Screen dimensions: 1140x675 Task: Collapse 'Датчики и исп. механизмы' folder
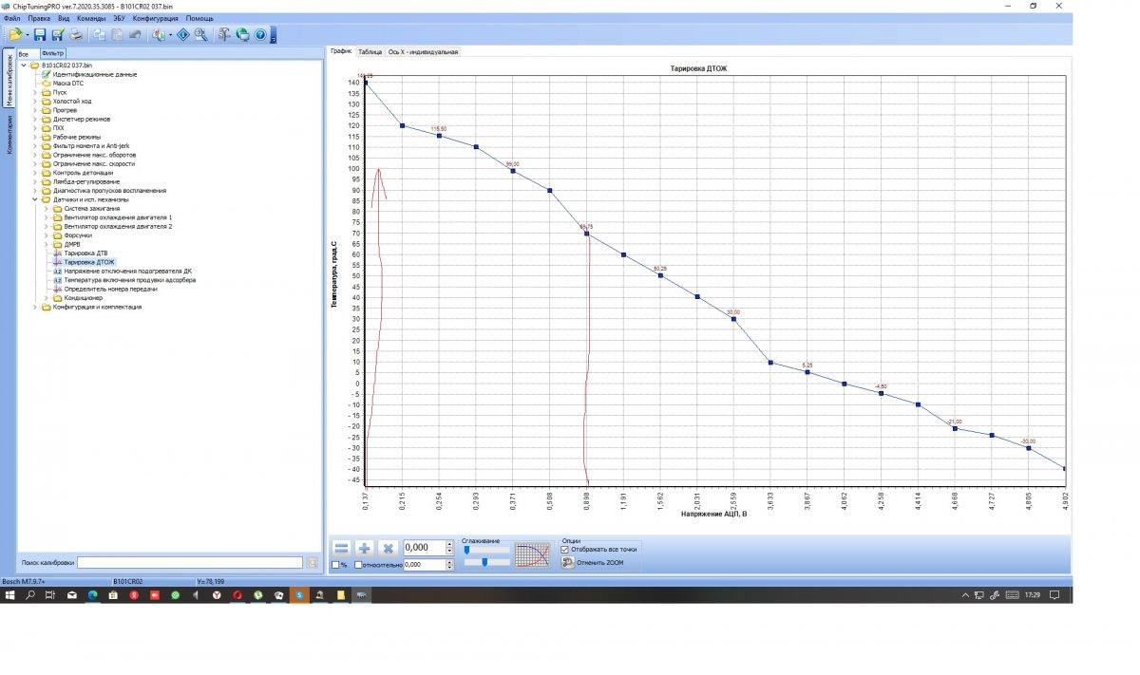click(x=36, y=200)
